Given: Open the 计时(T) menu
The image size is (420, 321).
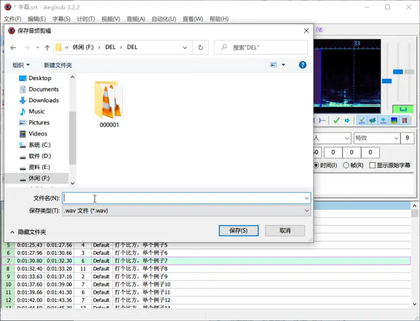Looking at the screenshot, I should click(86, 19).
